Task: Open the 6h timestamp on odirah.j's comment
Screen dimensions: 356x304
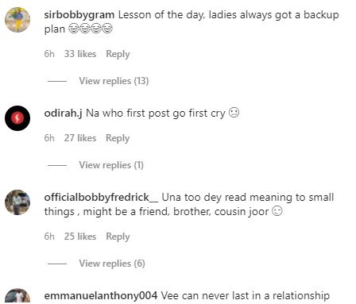Action: coord(49,138)
